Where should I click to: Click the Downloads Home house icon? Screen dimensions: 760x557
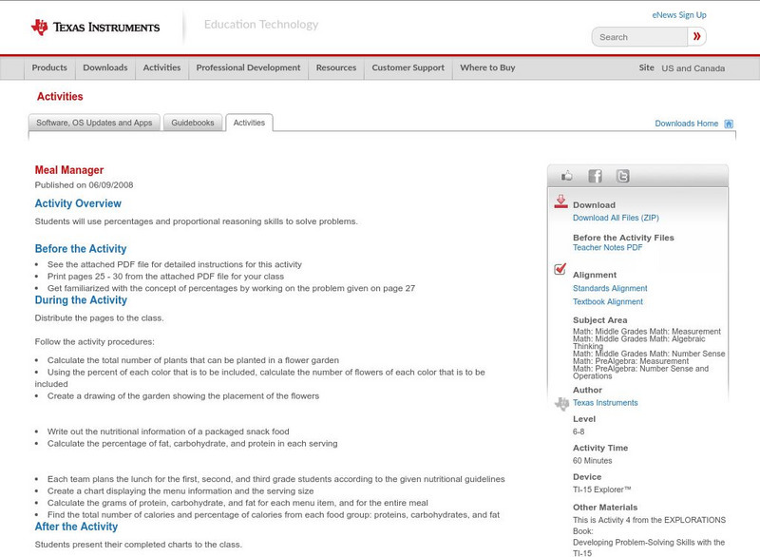point(728,122)
